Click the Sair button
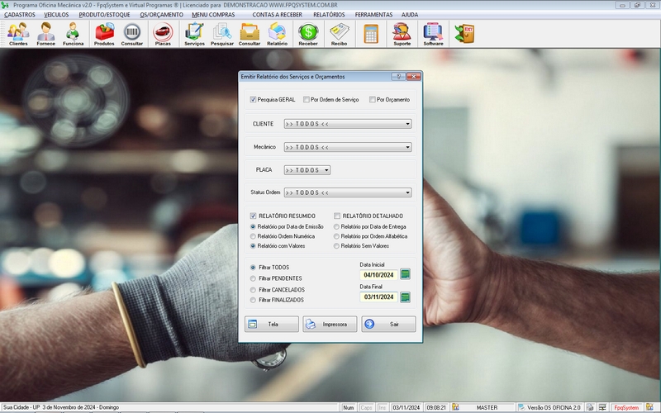Viewport: 661px width, 413px height. tap(388, 324)
